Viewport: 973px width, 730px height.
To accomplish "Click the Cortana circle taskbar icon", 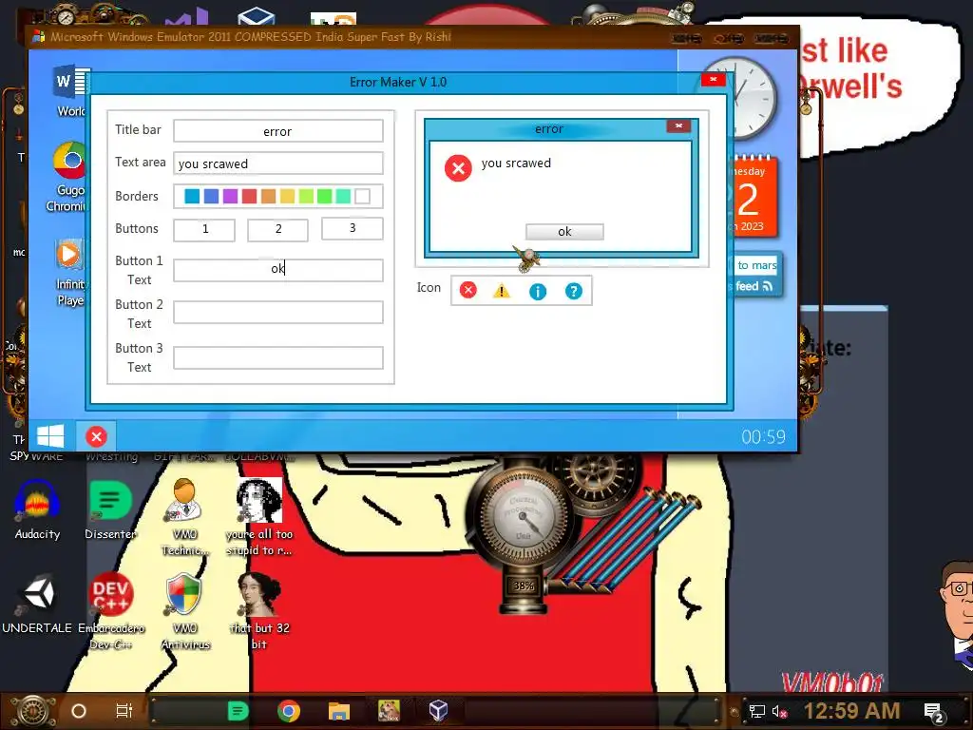I will coord(79,711).
